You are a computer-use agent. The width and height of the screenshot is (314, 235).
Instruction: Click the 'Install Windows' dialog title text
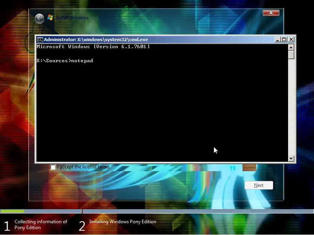[x=72, y=18]
